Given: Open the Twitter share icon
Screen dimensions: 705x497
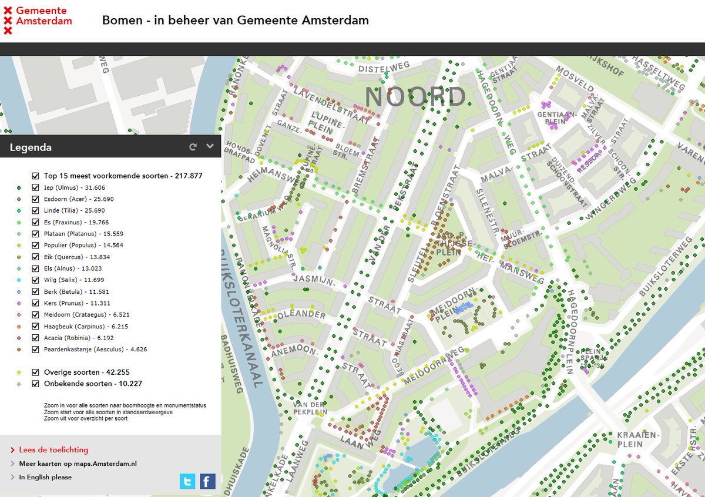Looking at the screenshot, I should click(x=188, y=481).
